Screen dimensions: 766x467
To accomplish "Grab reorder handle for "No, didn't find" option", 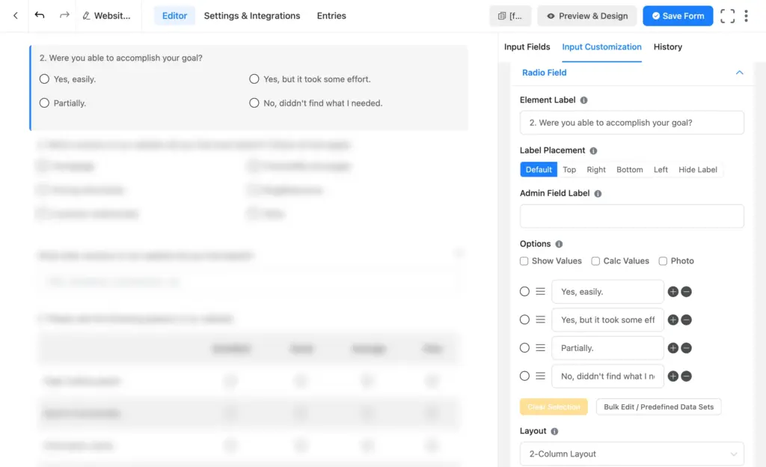I will (x=540, y=376).
